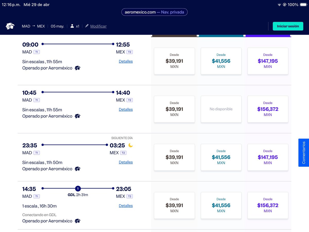
Task: Click T1 terminal badge on 14:35 flight
Action: pyautogui.click(x=37, y=196)
